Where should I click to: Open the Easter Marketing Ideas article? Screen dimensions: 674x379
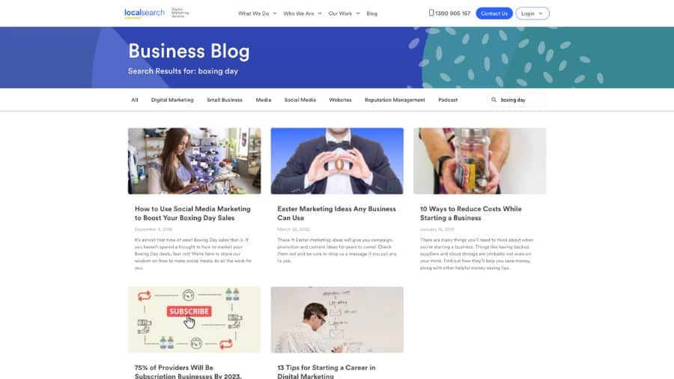pos(336,213)
